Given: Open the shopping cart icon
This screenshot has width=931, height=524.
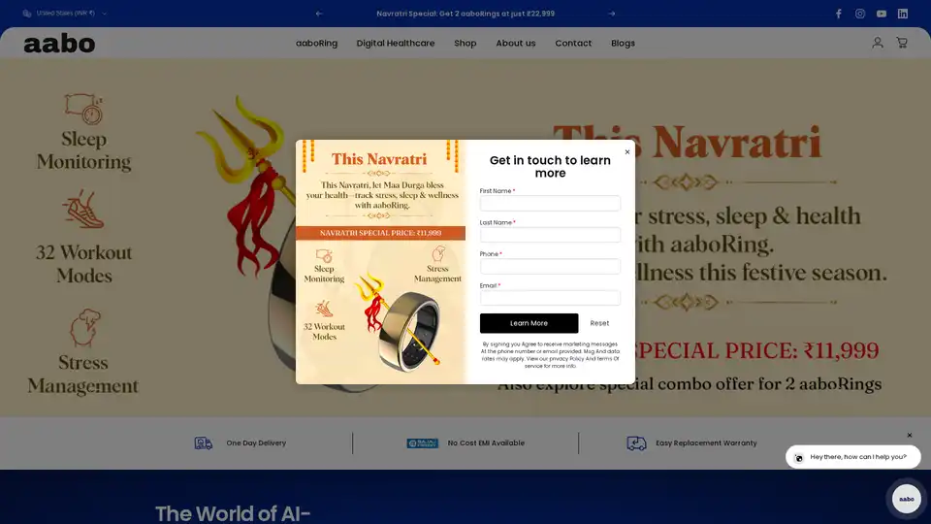Looking at the screenshot, I should click(x=902, y=43).
